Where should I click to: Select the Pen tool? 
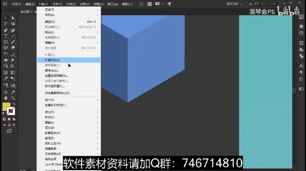(6, 31)
